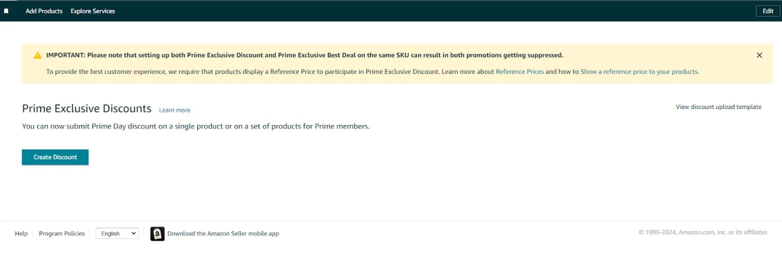Dismiss the IMPORTANT notice banner

click(x=759, y=55)
